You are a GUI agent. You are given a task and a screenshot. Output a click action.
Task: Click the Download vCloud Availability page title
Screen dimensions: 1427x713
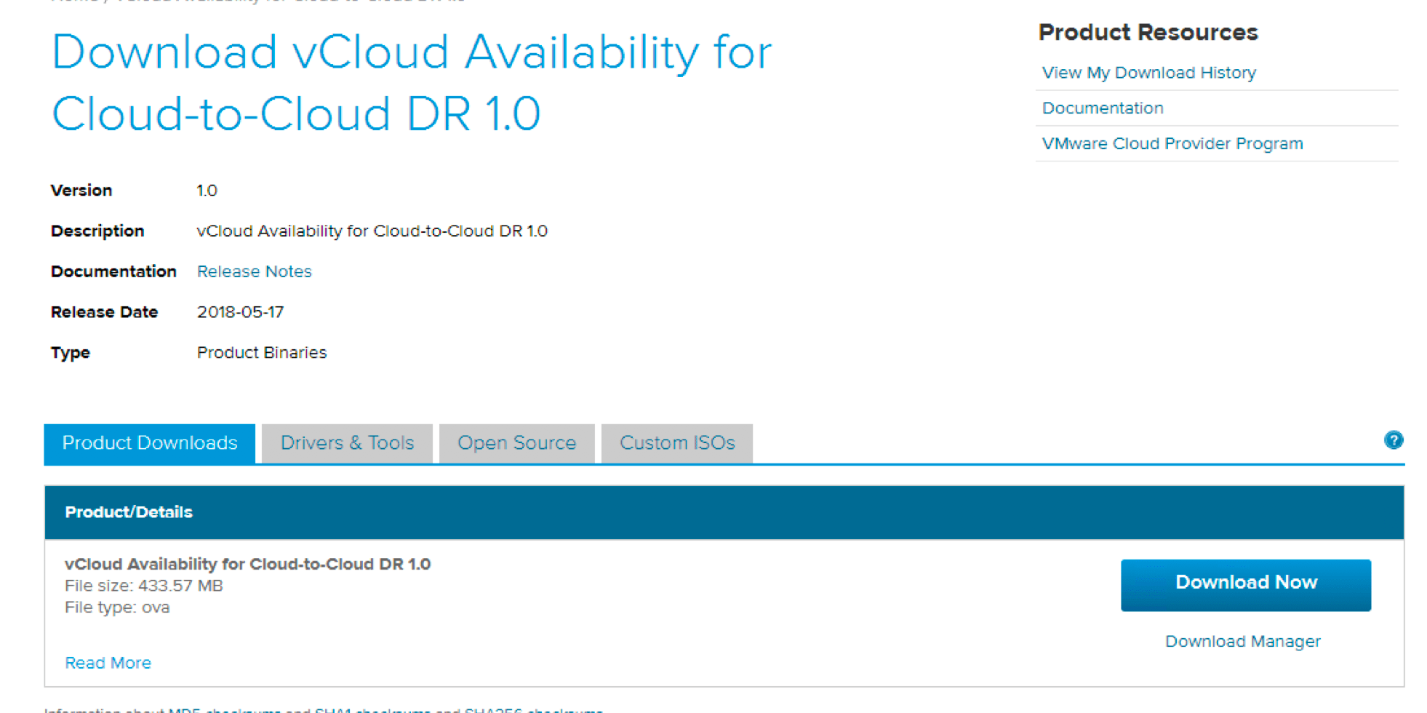tap(411, 83)
